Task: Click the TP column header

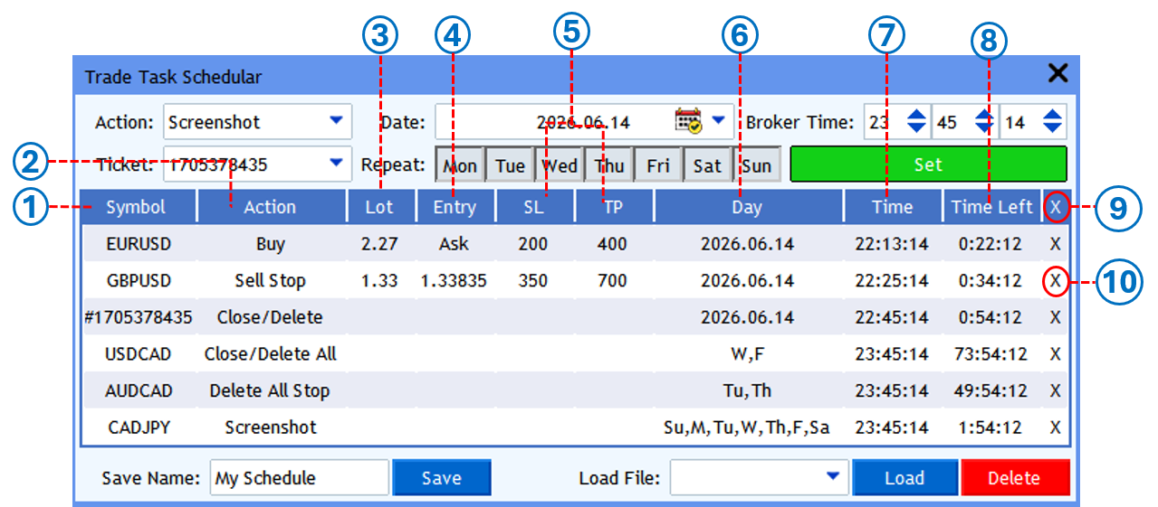Action: (613, 207)
